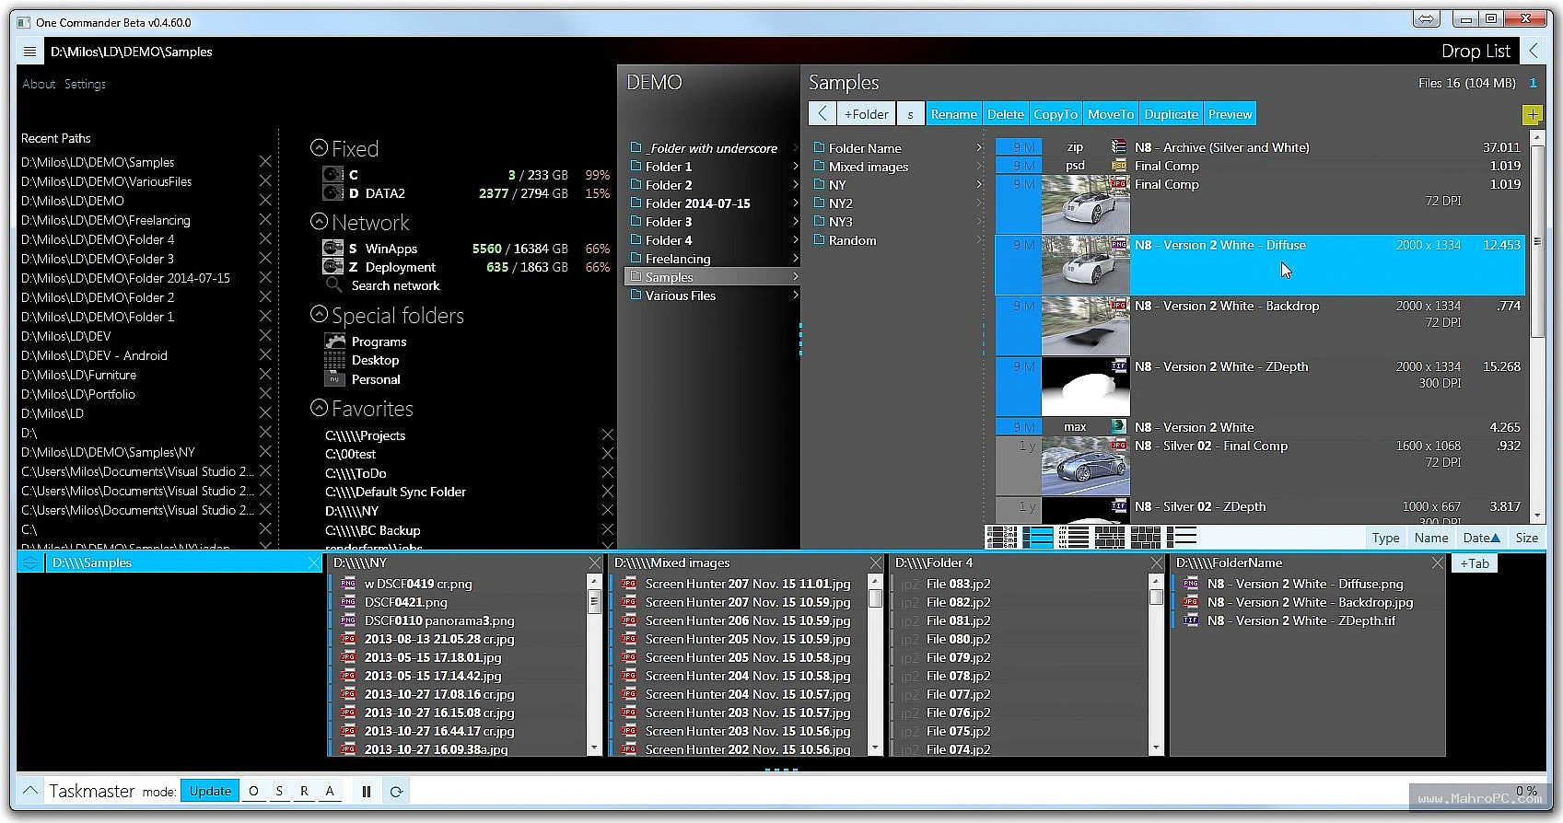This screenshot has width=1563, height=823.
Task: Collapse the Drop List panel chevron
Action: coord(1534,52)
